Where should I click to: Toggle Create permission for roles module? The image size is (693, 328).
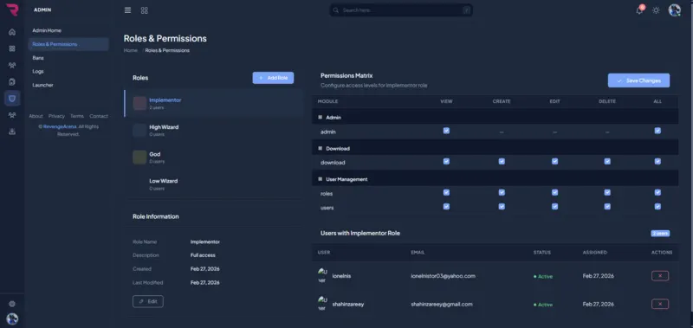[502, 192]
